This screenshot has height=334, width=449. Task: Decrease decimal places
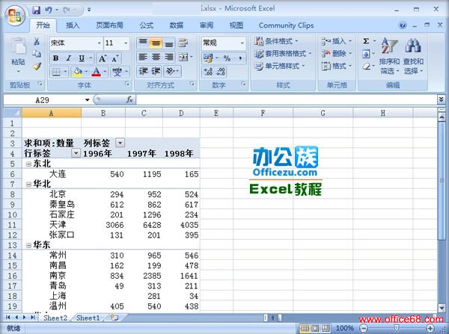220,72
